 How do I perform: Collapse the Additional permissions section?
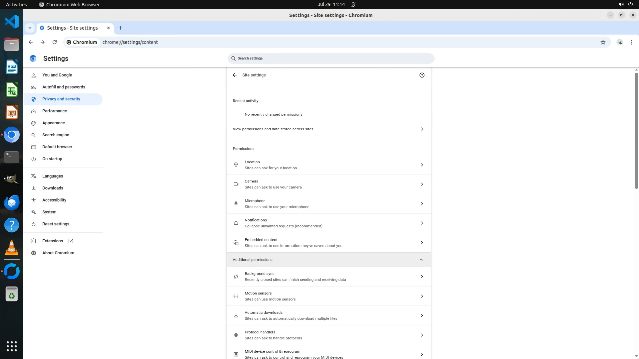coord(421,260)
